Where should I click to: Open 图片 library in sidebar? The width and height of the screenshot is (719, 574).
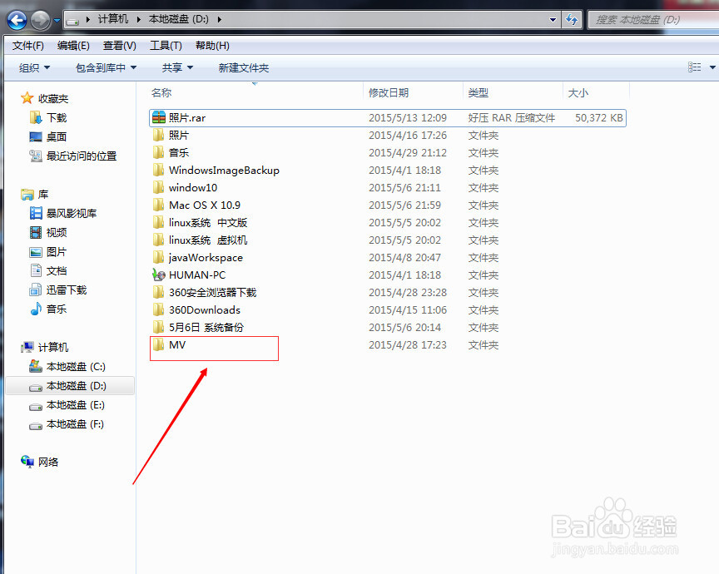point(48,252)
